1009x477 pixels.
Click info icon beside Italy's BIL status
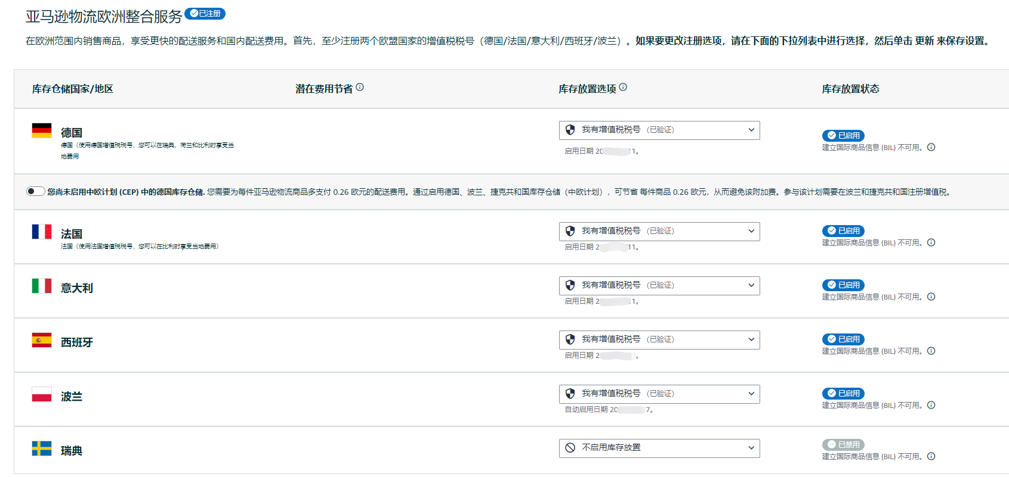click(931, 297)
